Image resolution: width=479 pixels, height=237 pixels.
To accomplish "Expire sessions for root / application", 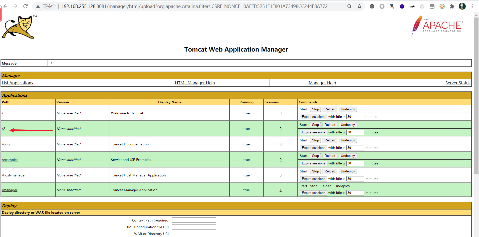I will pyautogui.click(x=313, y=117).
